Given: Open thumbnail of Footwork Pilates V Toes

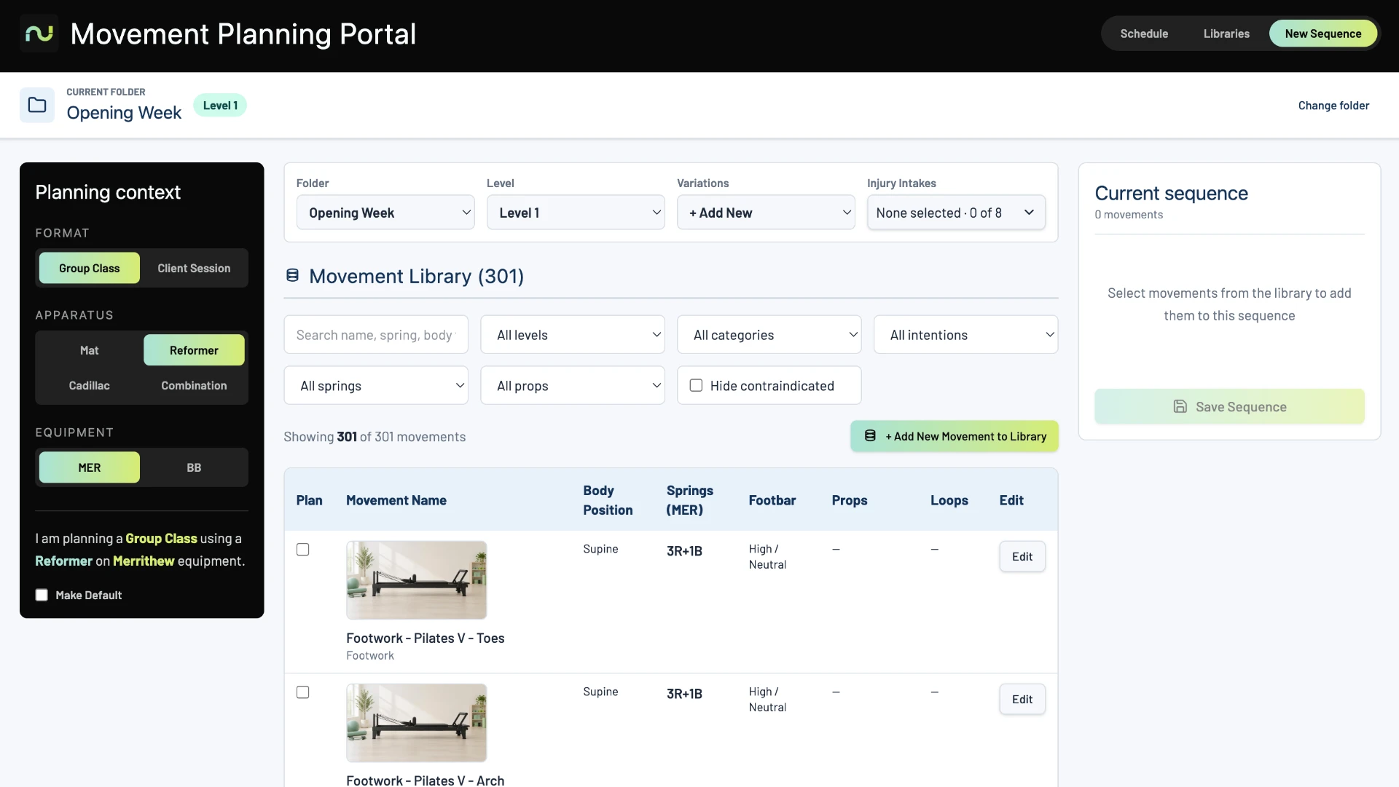Looking at the screenshot, I should click(417, 580).
